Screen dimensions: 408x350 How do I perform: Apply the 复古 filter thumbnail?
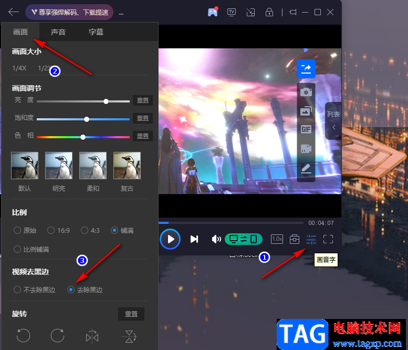tap(127, 166)
